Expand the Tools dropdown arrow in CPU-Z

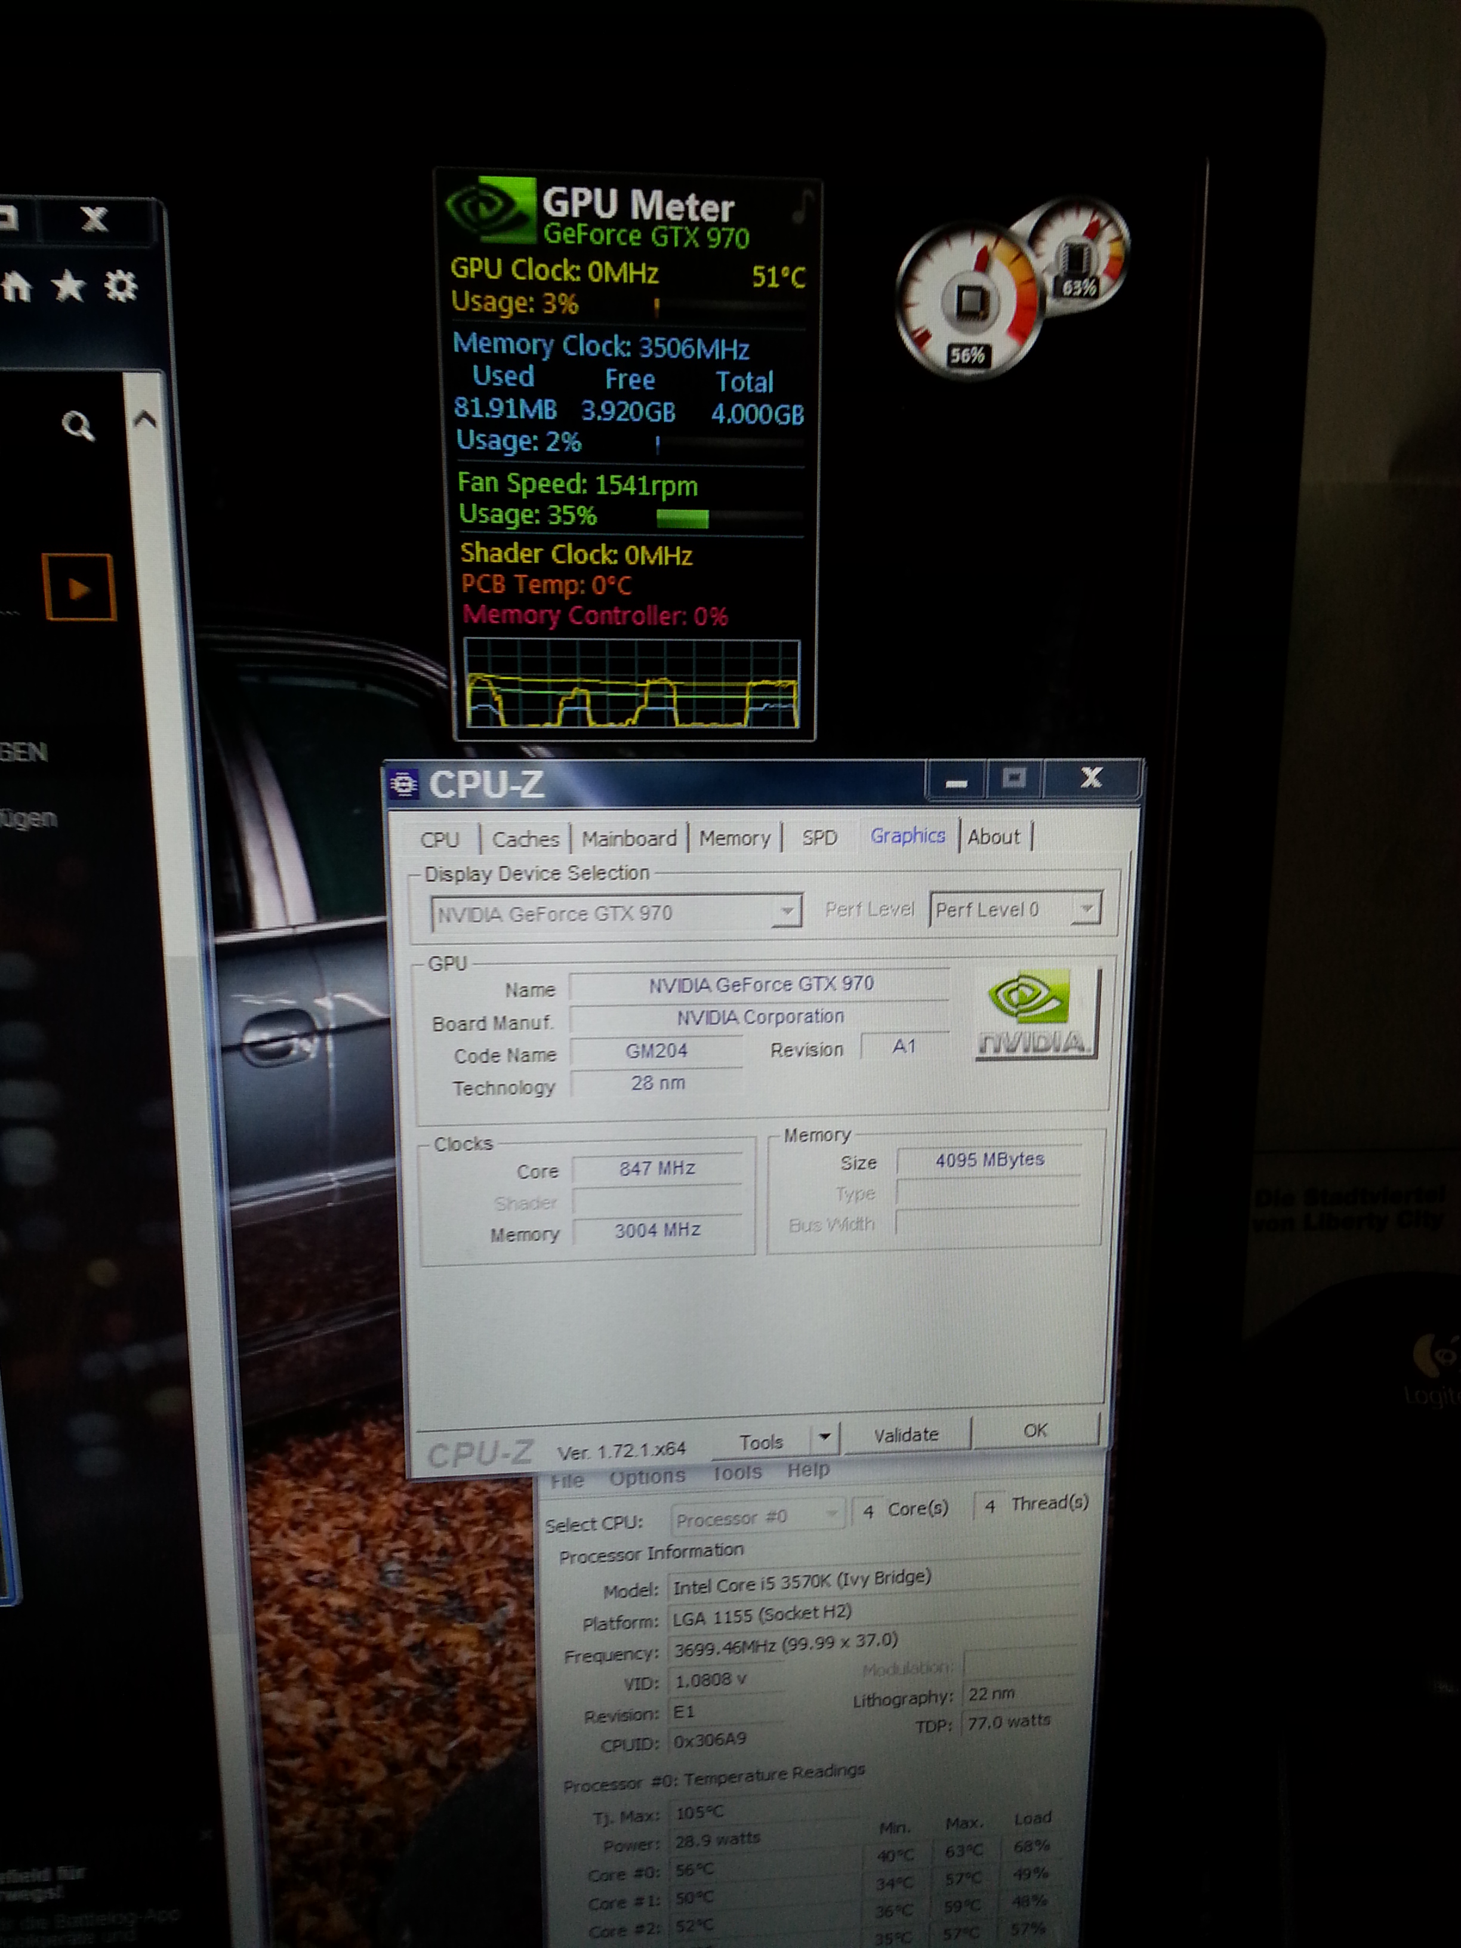pyautogui.click(x=824, y=1438)
